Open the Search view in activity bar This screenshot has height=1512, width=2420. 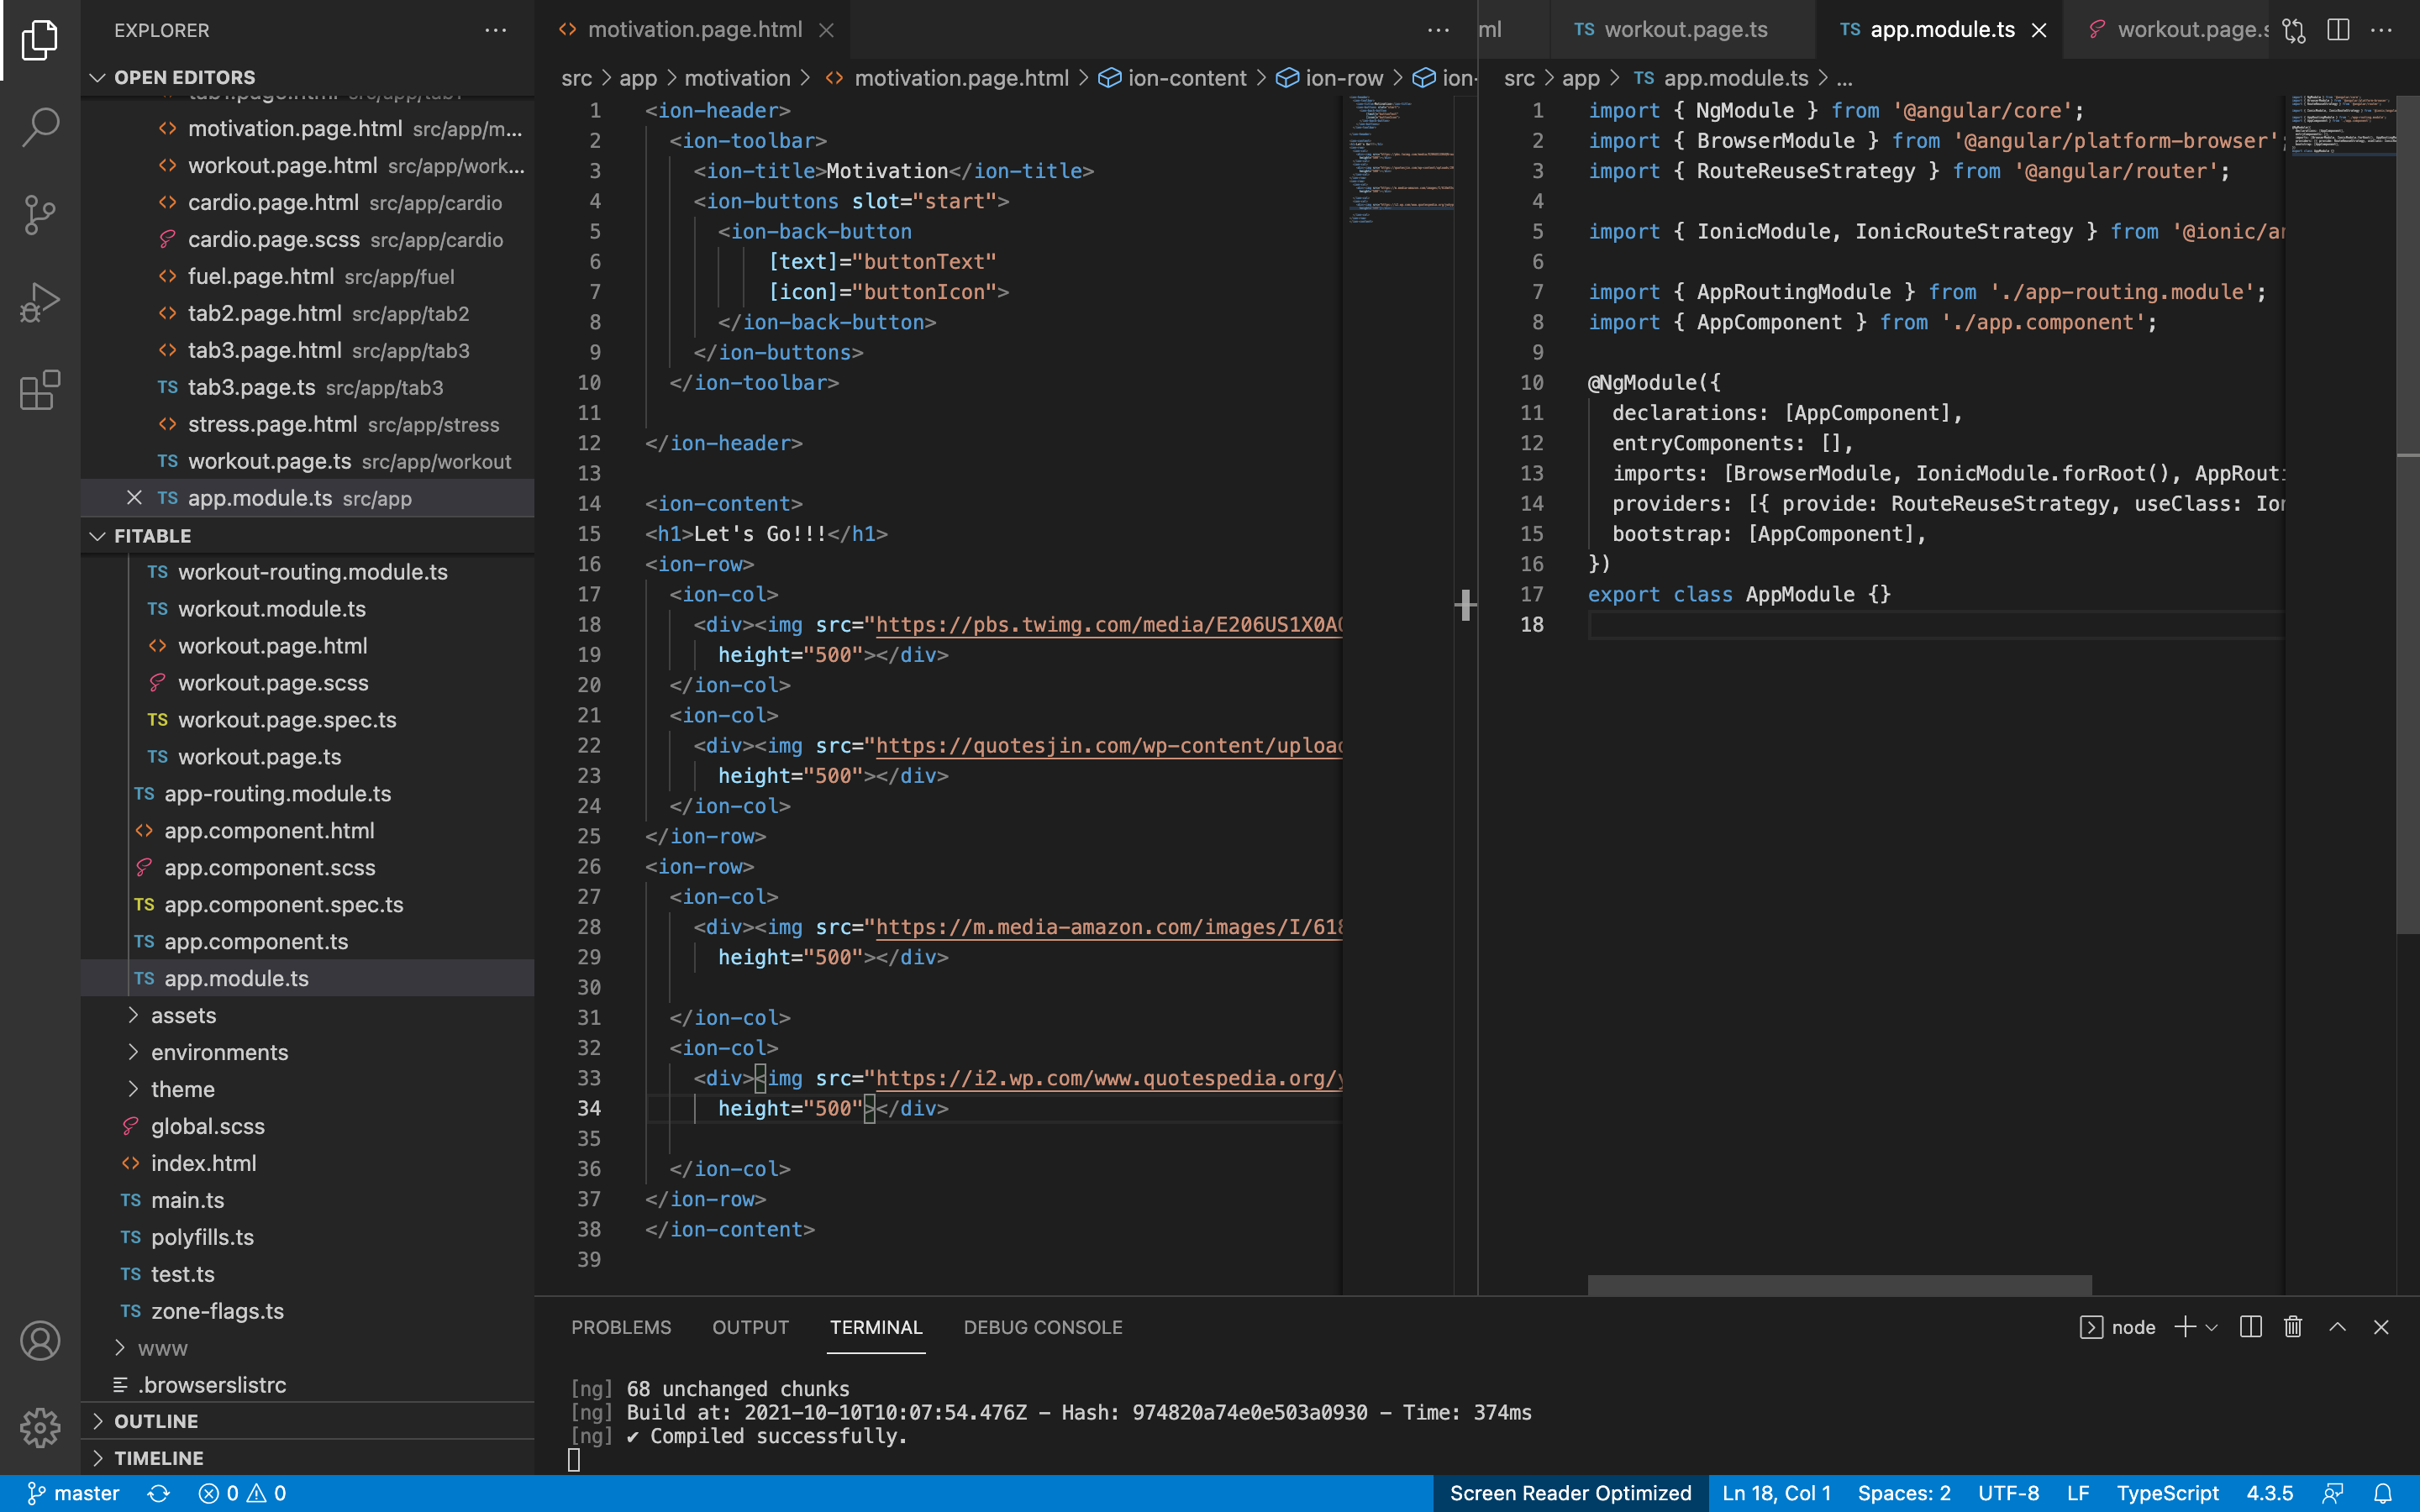[x=40, y=127]
